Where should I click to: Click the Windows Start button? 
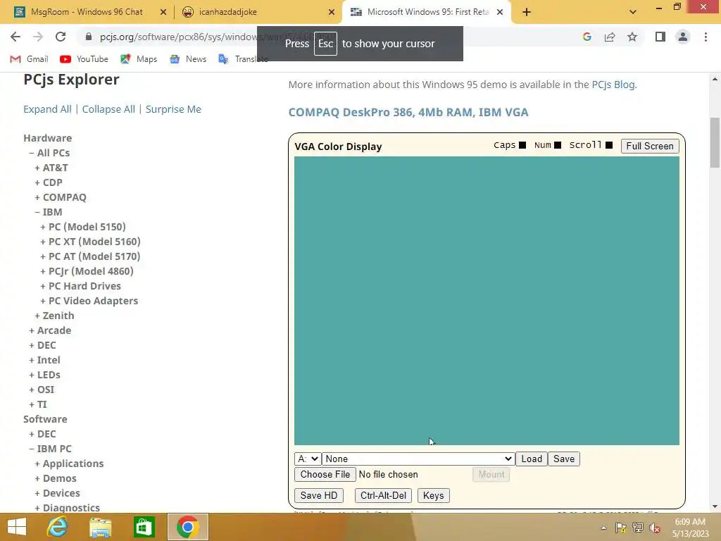(x=17, y=527)
